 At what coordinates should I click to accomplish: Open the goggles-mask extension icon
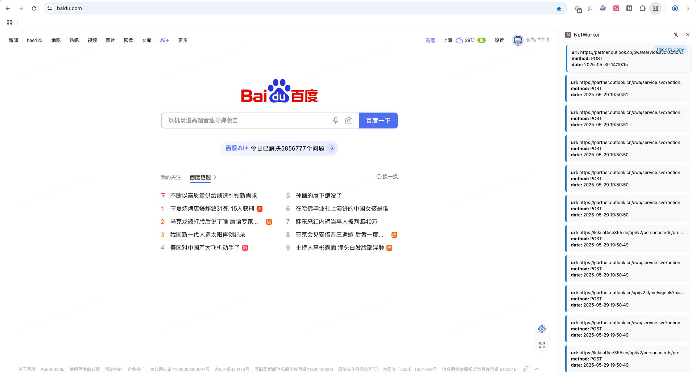pyautogui.click(x=603, y=8)
